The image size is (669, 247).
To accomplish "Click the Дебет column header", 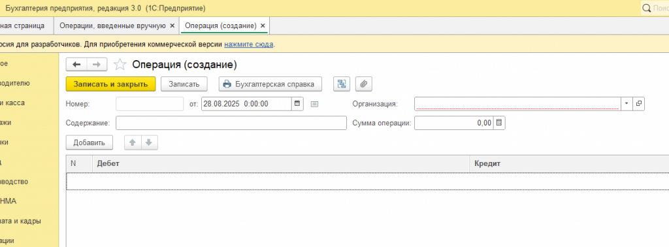I will pos(281,163).
